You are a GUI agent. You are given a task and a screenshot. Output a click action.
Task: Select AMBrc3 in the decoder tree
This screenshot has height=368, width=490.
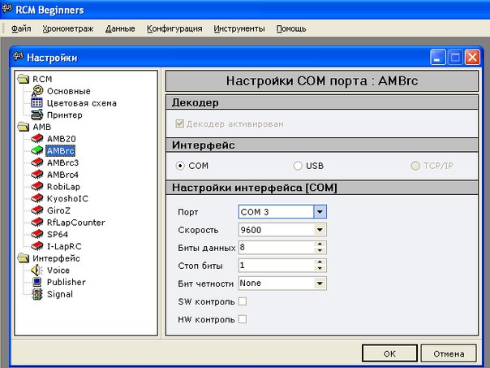tap(62, 162)
